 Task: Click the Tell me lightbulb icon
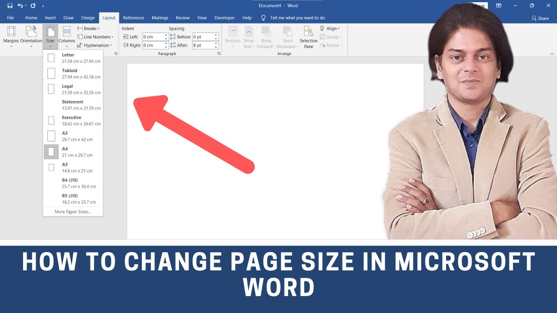coord(263,18)
